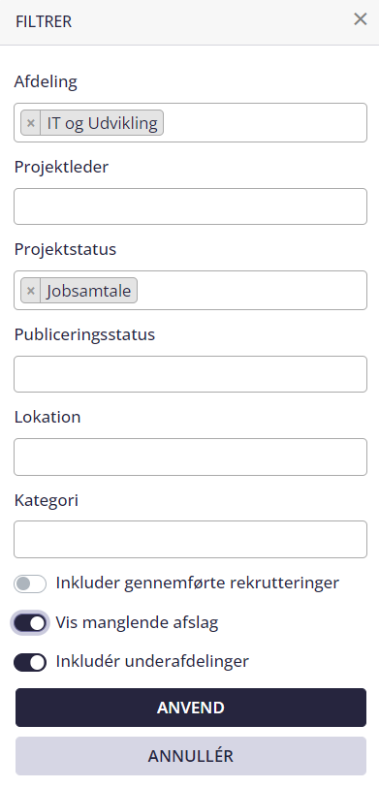379x788 pixels.
Task: Apply filters with the ANVEND button
Action: 191,708
